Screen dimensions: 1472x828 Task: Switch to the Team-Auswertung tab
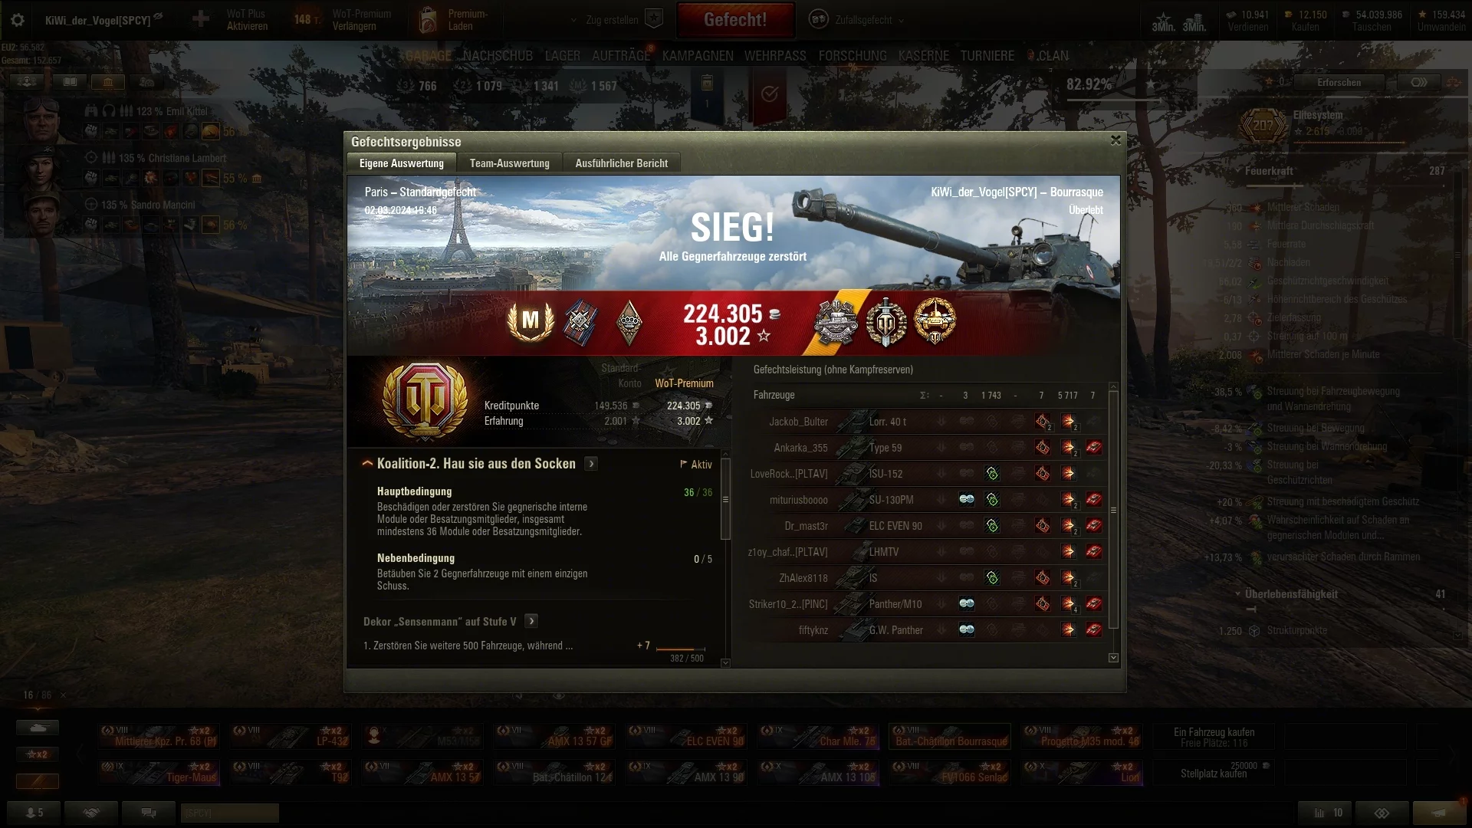pyautogui.click(x=509, y=163)
